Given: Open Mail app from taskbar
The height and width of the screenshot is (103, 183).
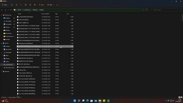Looking at the screenshot, I should (x=96, y=101).
